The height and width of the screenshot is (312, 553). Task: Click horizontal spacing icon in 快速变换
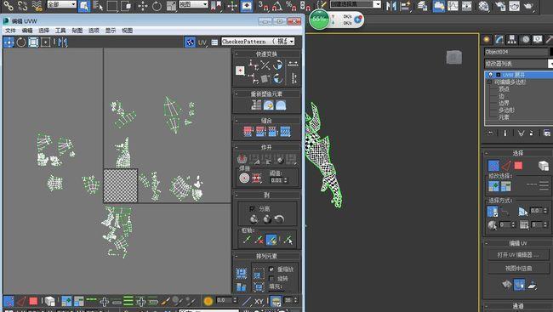[x=293, y=64]
